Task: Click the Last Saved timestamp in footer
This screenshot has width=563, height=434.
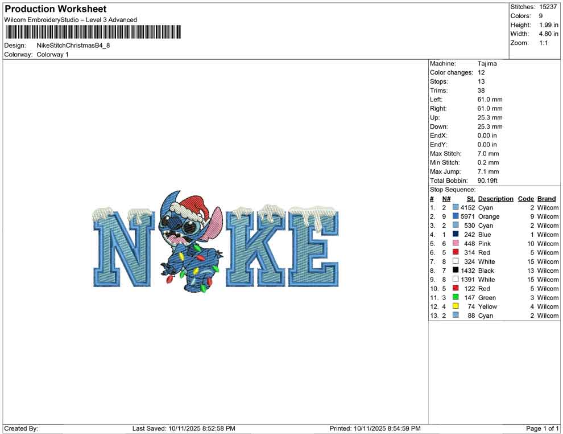Action: [x=184, y=428]
